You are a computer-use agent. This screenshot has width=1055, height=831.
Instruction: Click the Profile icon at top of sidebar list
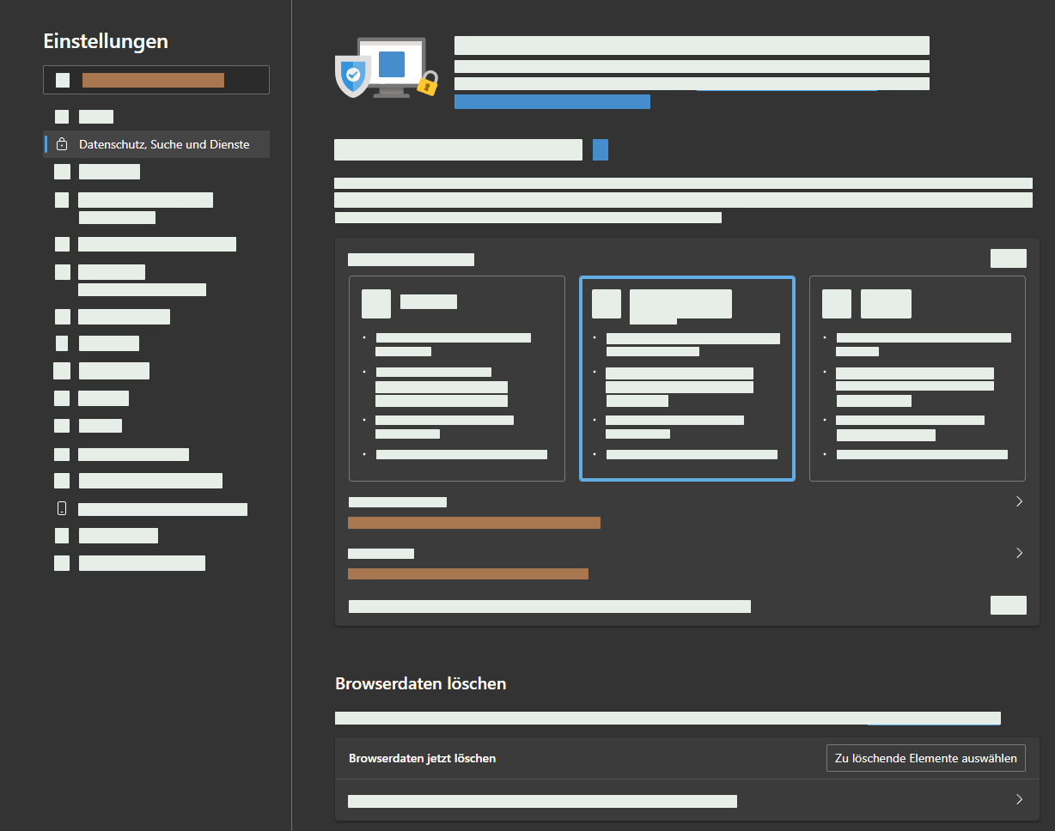point(62,117)
